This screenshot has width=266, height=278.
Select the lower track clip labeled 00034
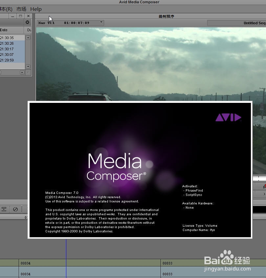(x=90, y=272)
